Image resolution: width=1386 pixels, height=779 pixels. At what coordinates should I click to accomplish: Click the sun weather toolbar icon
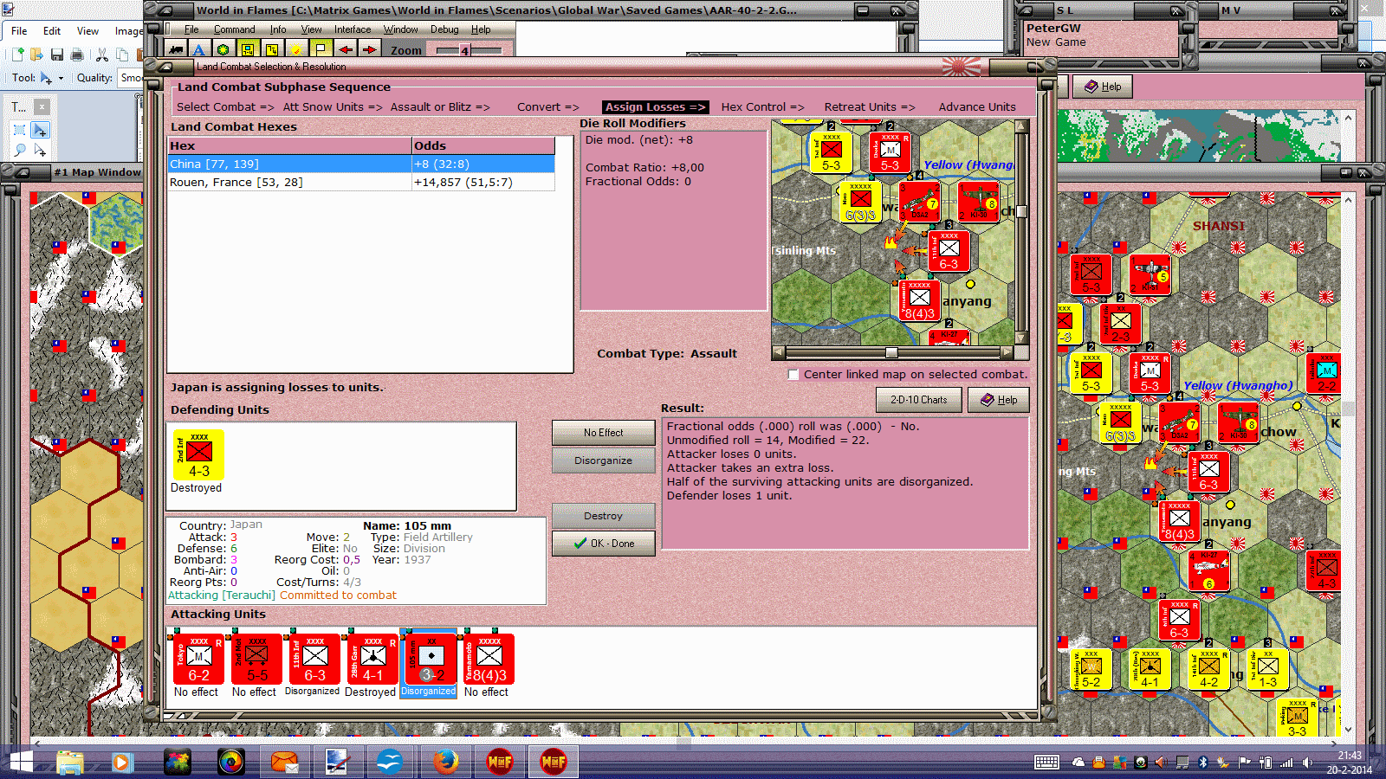coord(296,49)
